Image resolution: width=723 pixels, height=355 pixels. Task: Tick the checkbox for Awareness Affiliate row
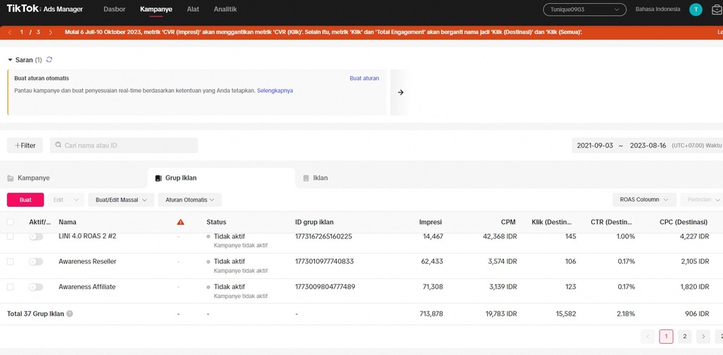point(10,287)
